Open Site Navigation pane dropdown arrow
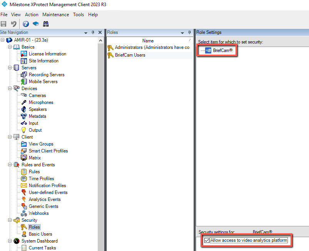 [86, 33]
